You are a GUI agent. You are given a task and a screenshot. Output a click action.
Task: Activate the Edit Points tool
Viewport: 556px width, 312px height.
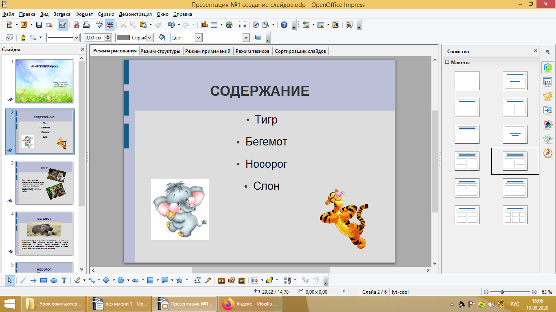[x=198, y=280]
